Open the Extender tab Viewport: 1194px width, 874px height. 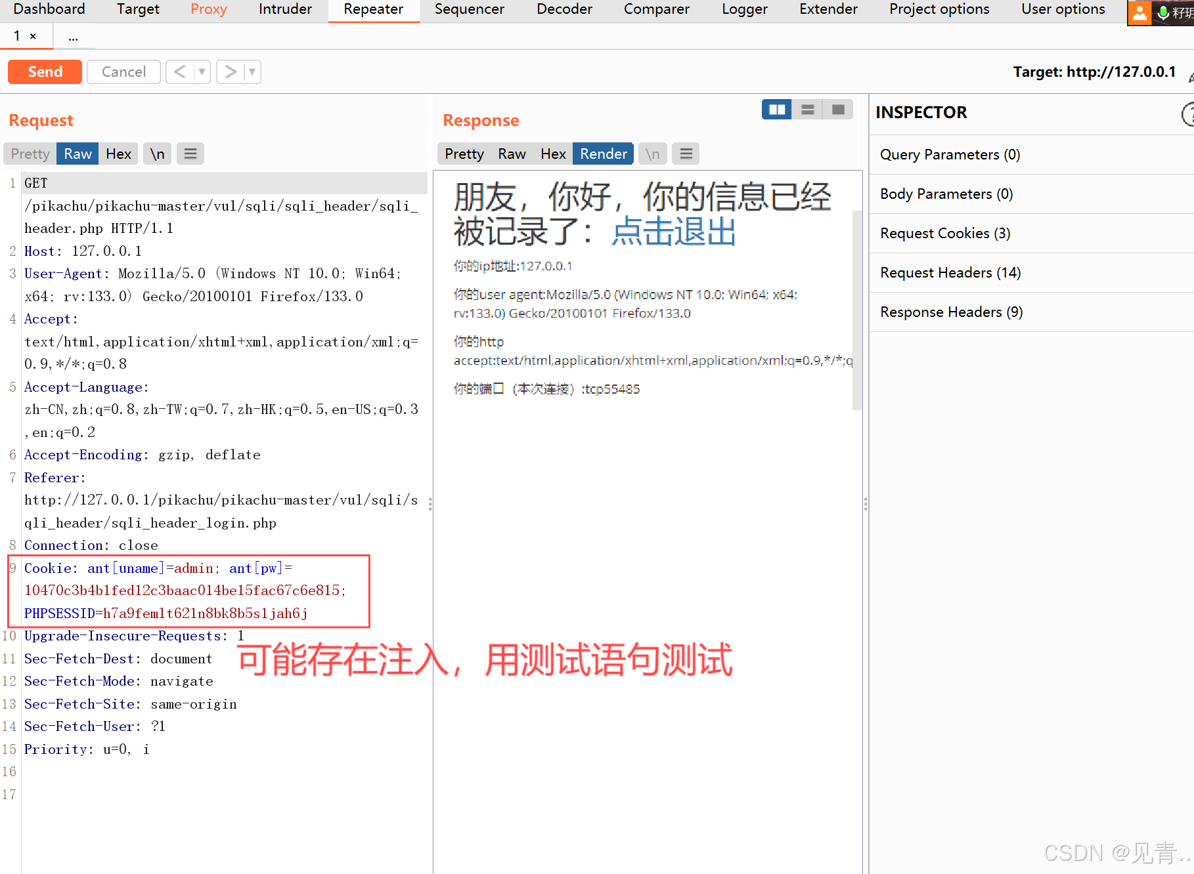(828, 9)
